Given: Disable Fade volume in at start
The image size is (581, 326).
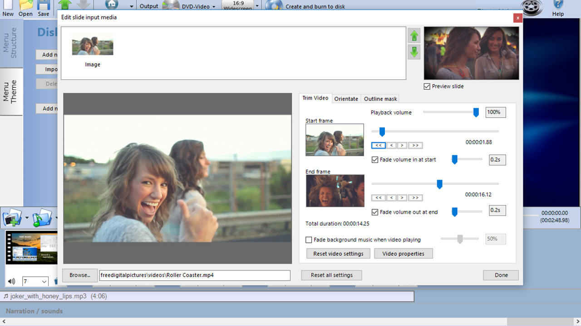Looking at the screenshot, I should point(375,159).
